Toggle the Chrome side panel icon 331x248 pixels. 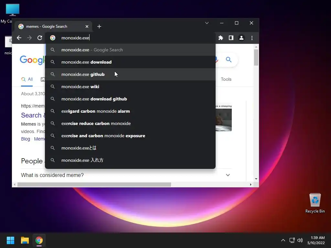(231, 38)
